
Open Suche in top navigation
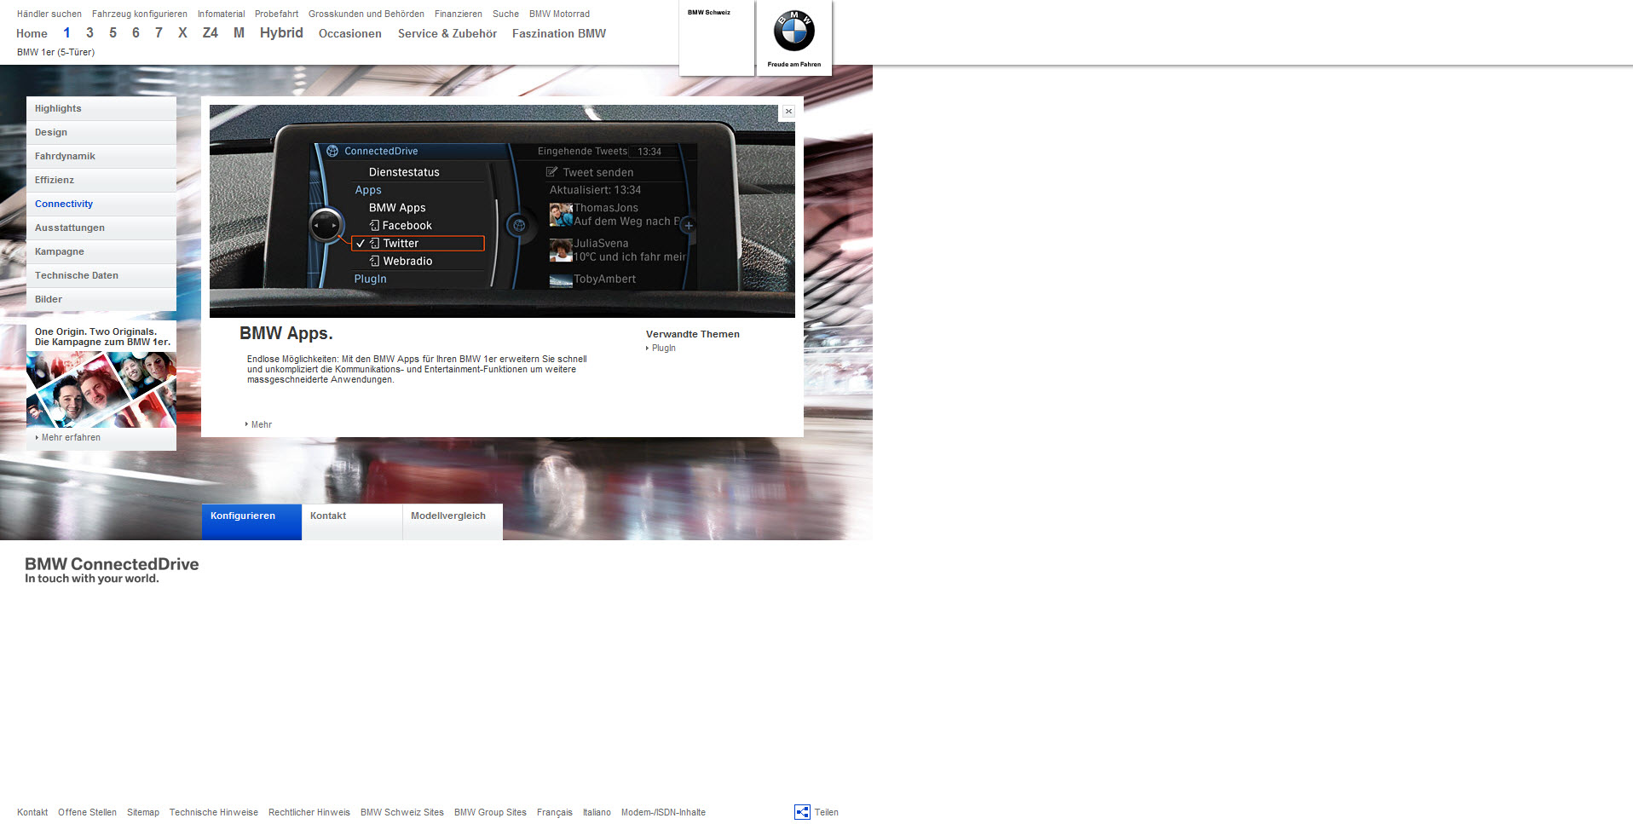[505, 14]
